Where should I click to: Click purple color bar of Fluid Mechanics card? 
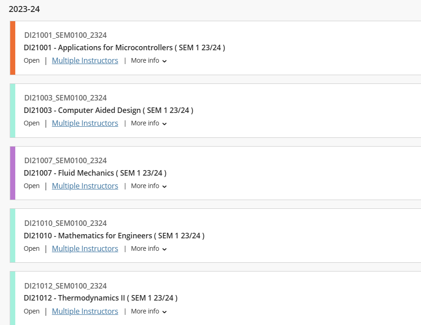coord(12,173)
